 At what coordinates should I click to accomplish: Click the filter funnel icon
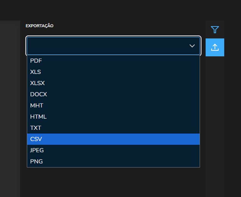pyautogui.click(x=215, y=29)
